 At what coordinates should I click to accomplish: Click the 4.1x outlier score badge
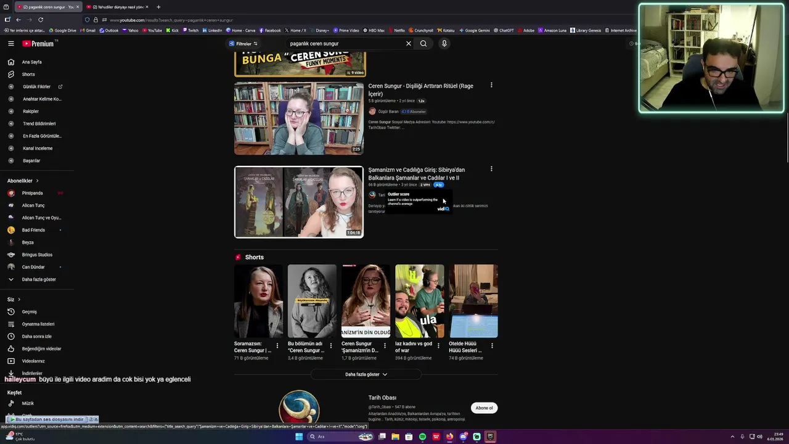438,185
